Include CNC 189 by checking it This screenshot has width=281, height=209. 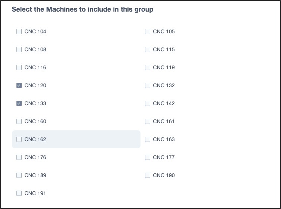click(x=19, y=175)
